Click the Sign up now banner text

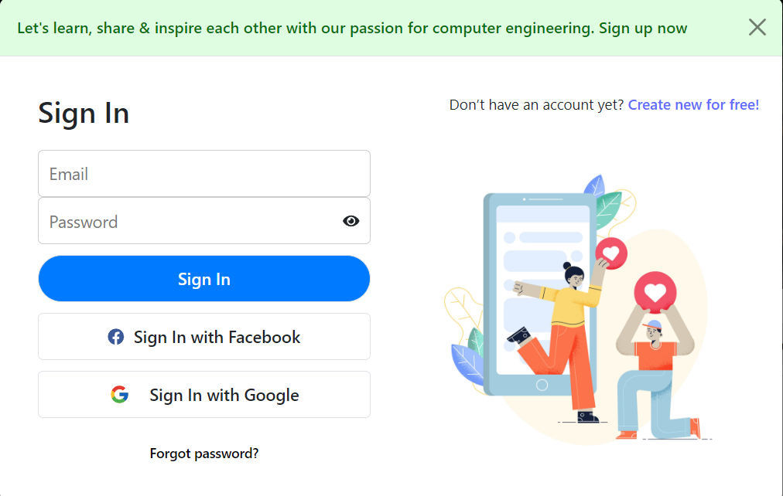(x=643, y=29)
